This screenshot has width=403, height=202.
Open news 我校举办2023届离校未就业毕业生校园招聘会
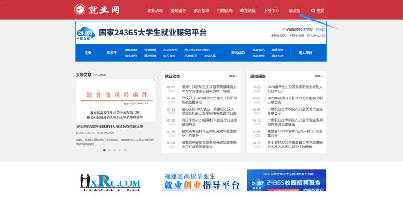coord(209,122)
